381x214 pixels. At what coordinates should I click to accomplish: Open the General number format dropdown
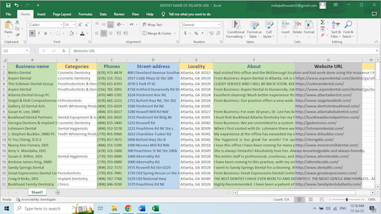coord(219,25)
